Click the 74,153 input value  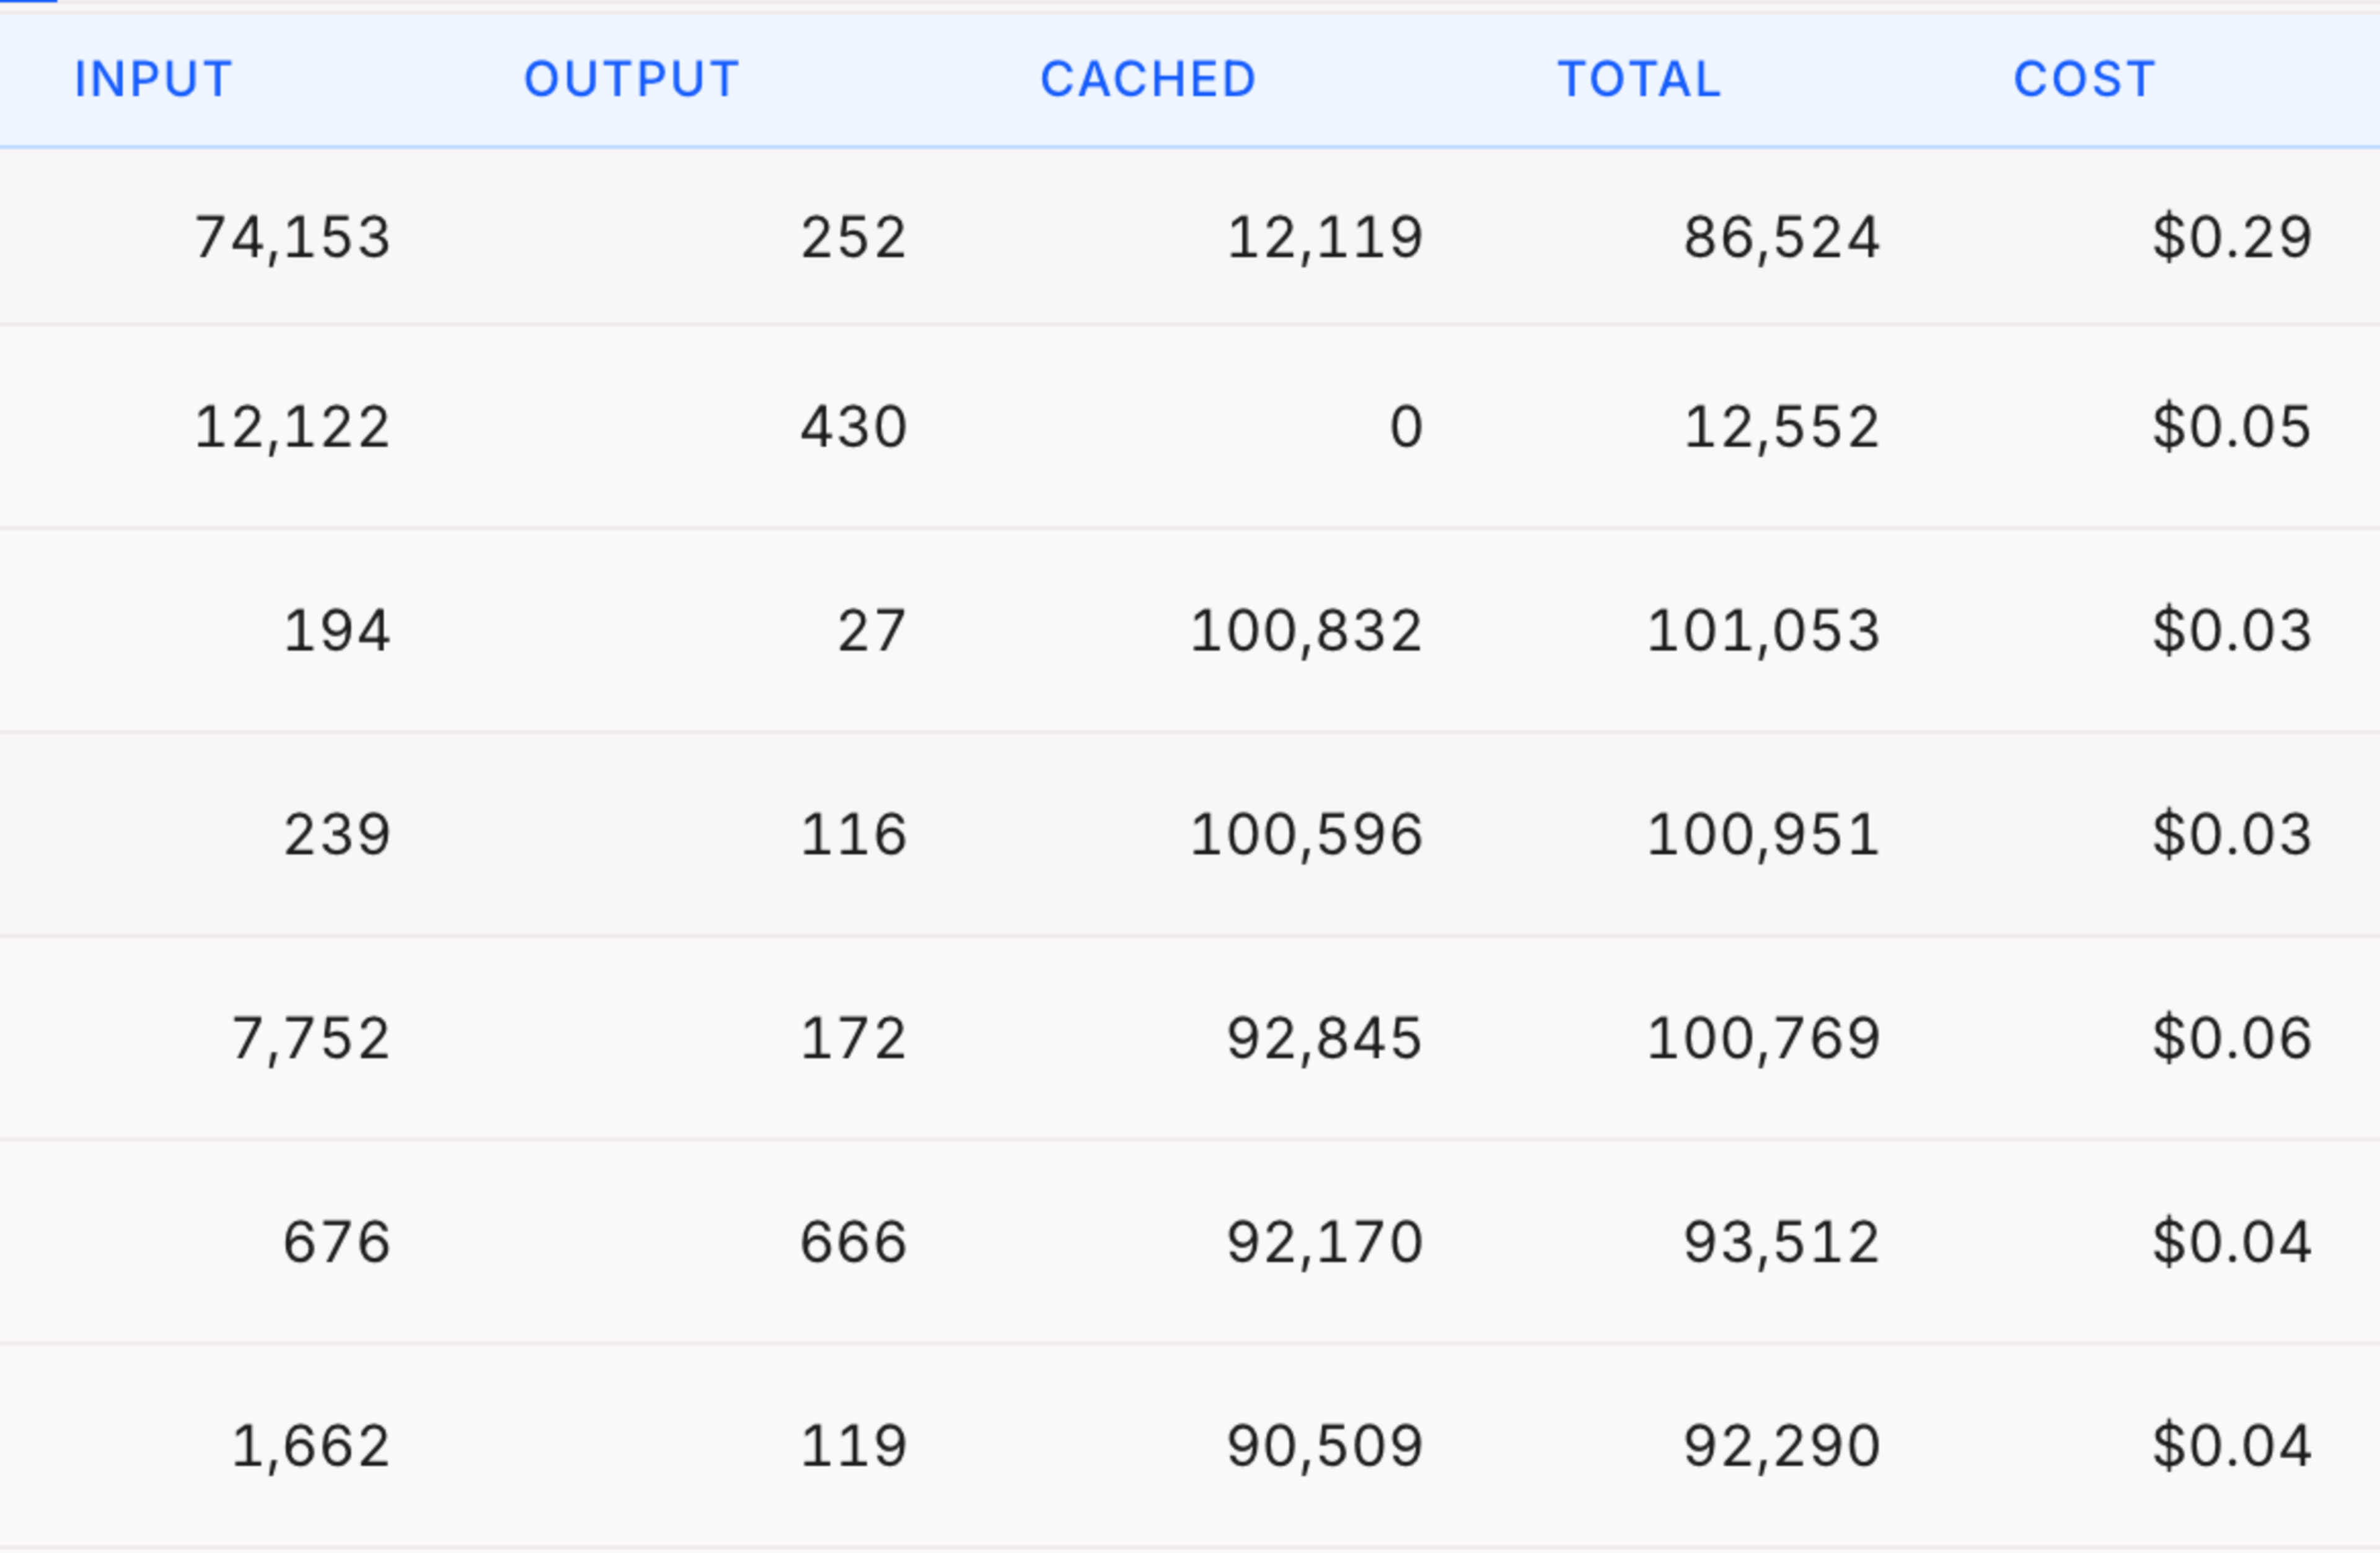point(294,237)
